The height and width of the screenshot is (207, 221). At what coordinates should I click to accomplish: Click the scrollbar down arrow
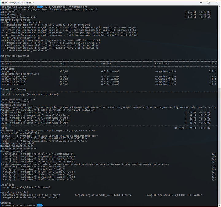(219, 205)
